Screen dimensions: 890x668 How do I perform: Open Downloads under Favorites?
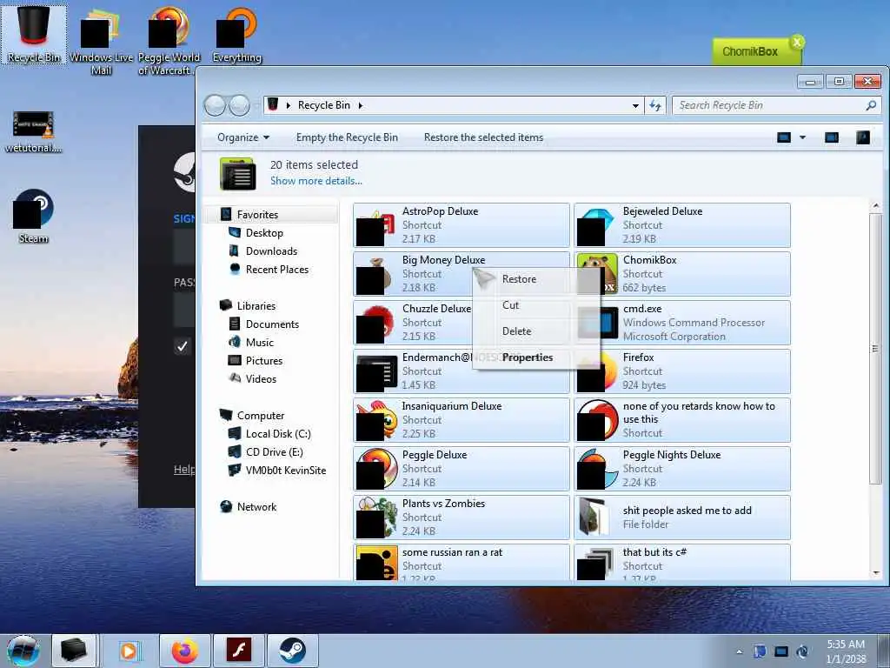coord(271,251)
